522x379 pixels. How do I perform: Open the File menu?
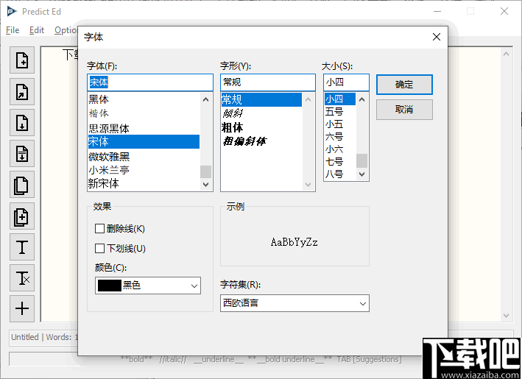13,30
